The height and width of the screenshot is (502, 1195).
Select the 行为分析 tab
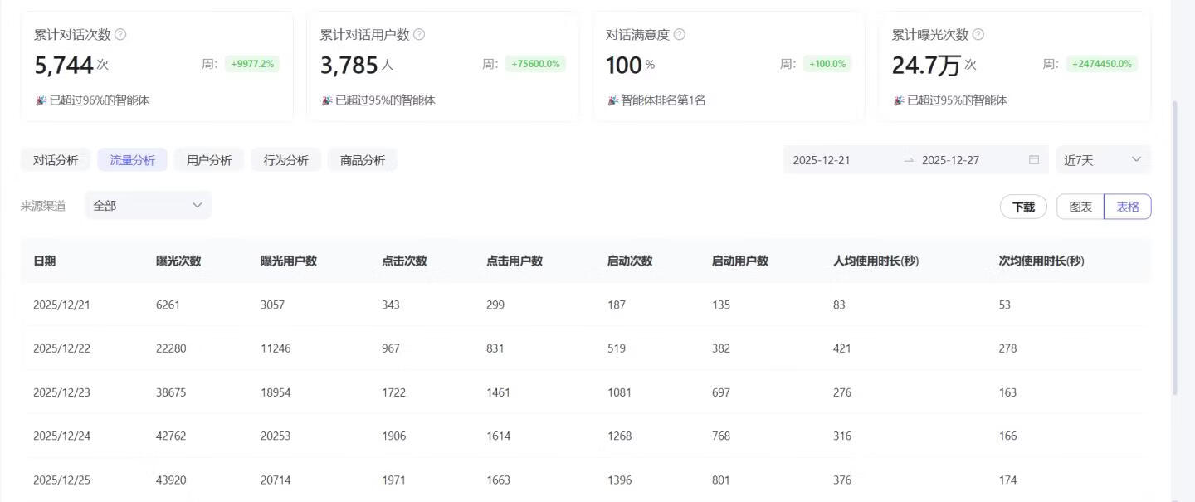coord(285,159)
